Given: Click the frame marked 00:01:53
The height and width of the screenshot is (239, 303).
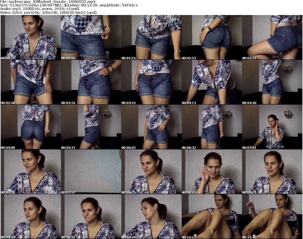Looking at the screenshot, I should click(x=212, y=37).
